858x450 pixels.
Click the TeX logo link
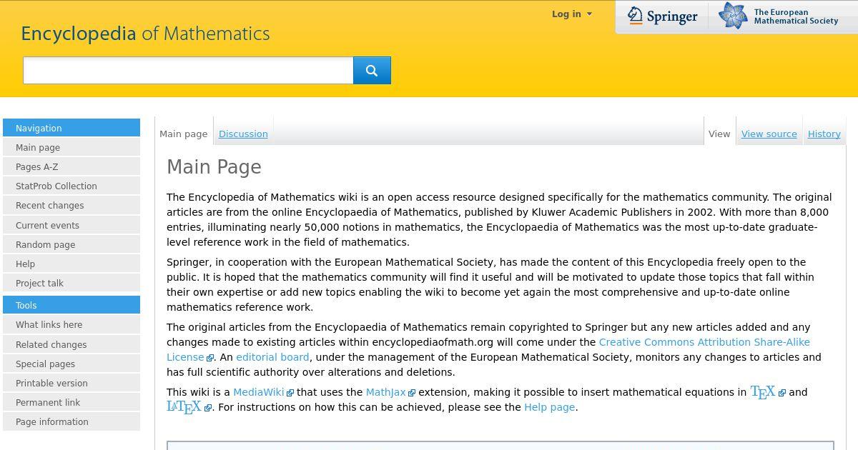point(763,392)
